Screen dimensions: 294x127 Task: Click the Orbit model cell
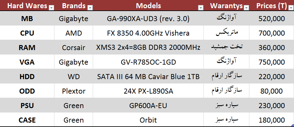point(148,120)
